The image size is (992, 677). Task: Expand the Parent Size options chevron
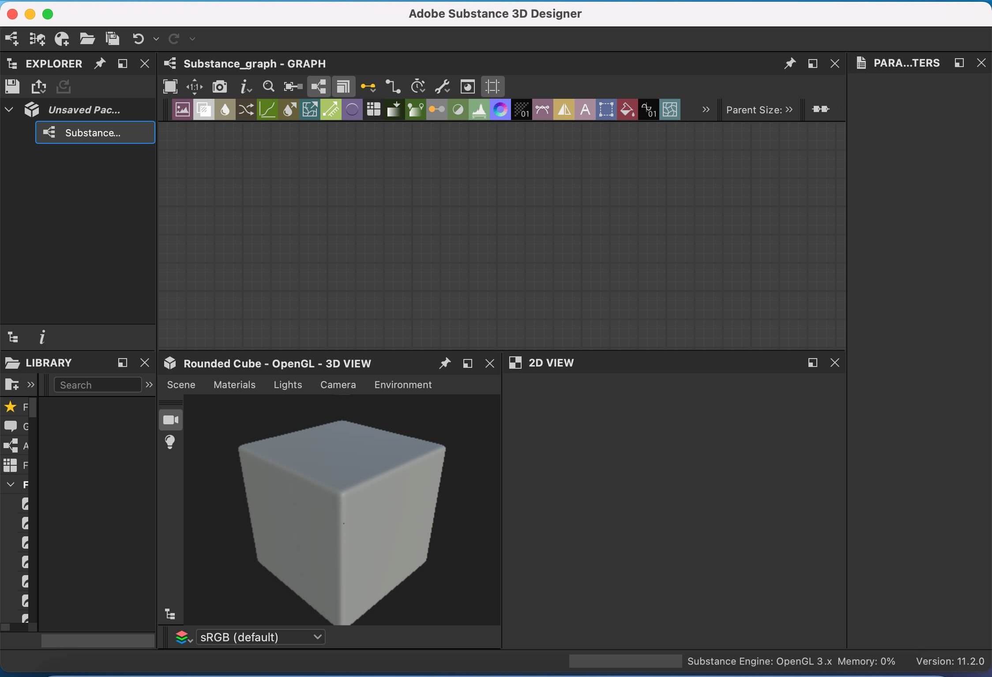[789, 109]
